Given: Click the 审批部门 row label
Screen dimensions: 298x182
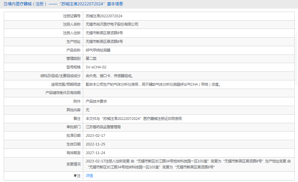Looking at the screenshot, I should click(x=74, y=127).
